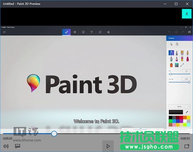Select the Brushes tools tab
This screenshot has height=152, width=193.
66,32
